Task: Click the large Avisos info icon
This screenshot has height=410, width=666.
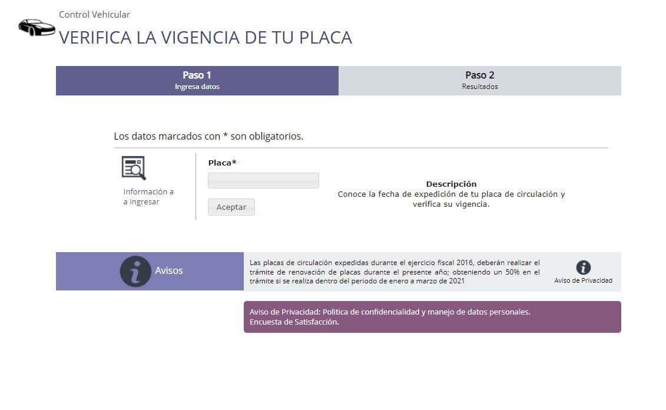Action: [x=135, y=271]
